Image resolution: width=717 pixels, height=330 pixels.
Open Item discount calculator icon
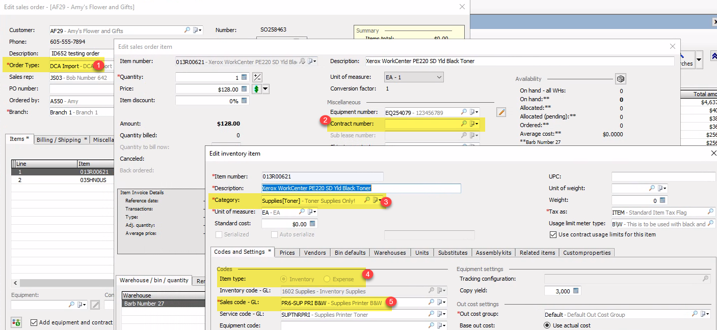click(244, 101)
